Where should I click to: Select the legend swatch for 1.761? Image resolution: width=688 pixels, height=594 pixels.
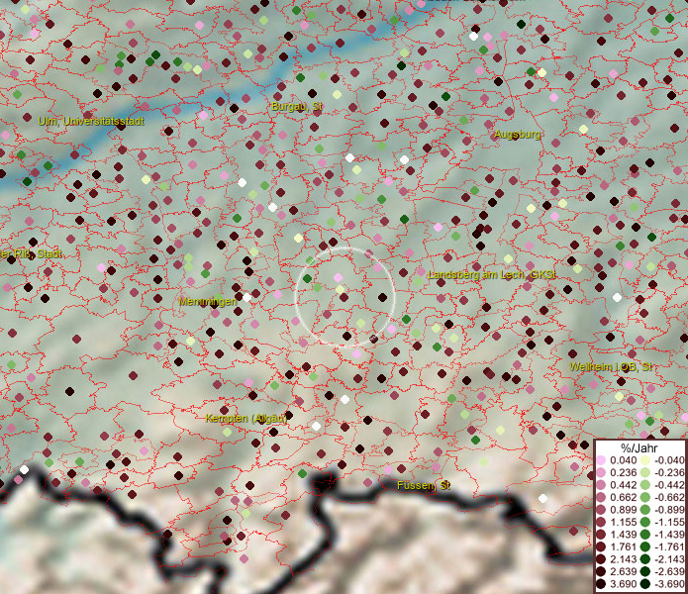point(601,547)
